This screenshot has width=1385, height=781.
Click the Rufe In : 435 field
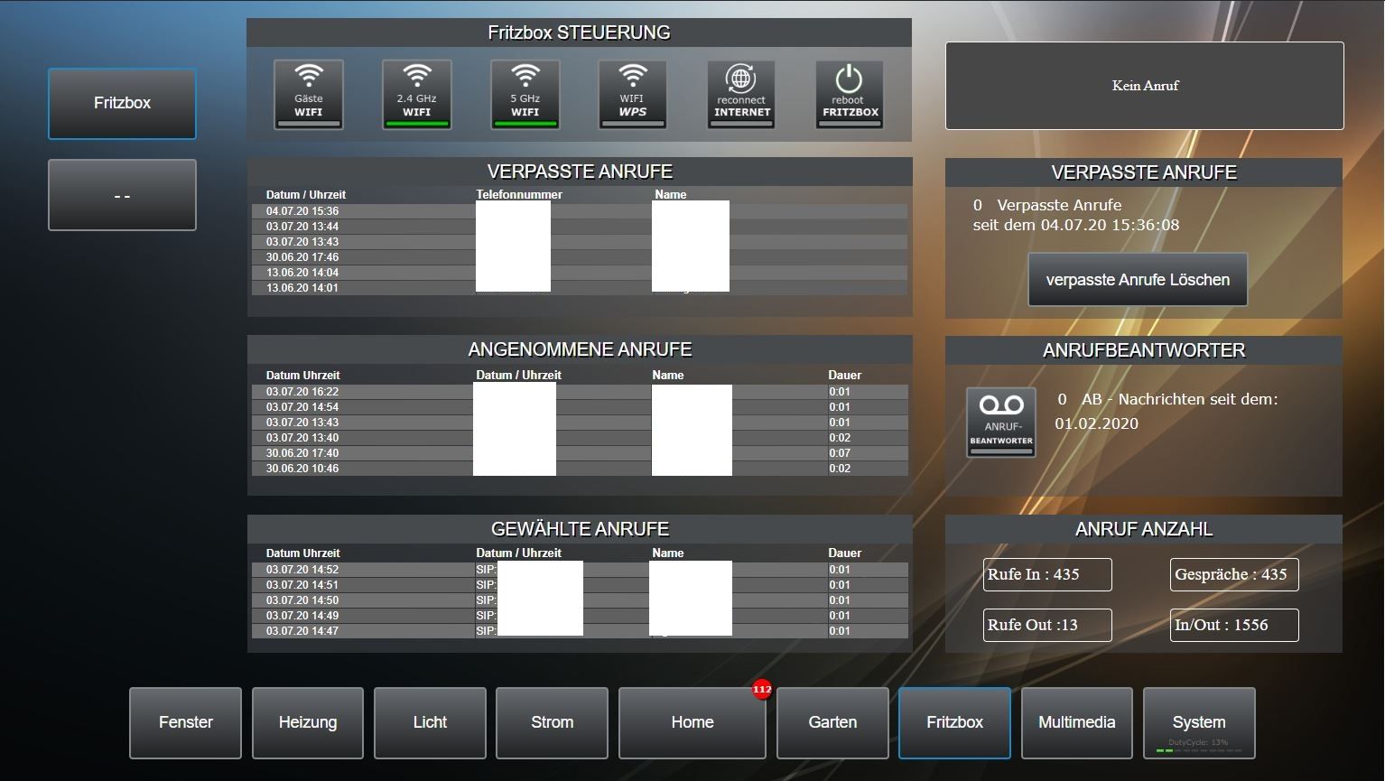[x=1047, y=574]
